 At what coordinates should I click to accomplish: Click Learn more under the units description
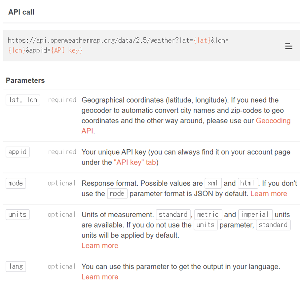[x=100, y=246]
